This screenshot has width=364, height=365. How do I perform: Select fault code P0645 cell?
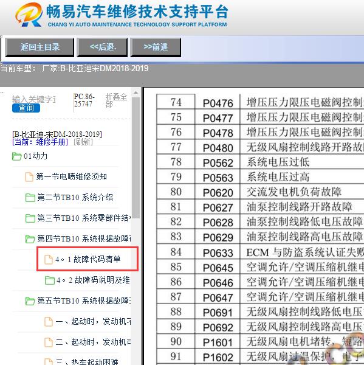(x=218, y=268)
